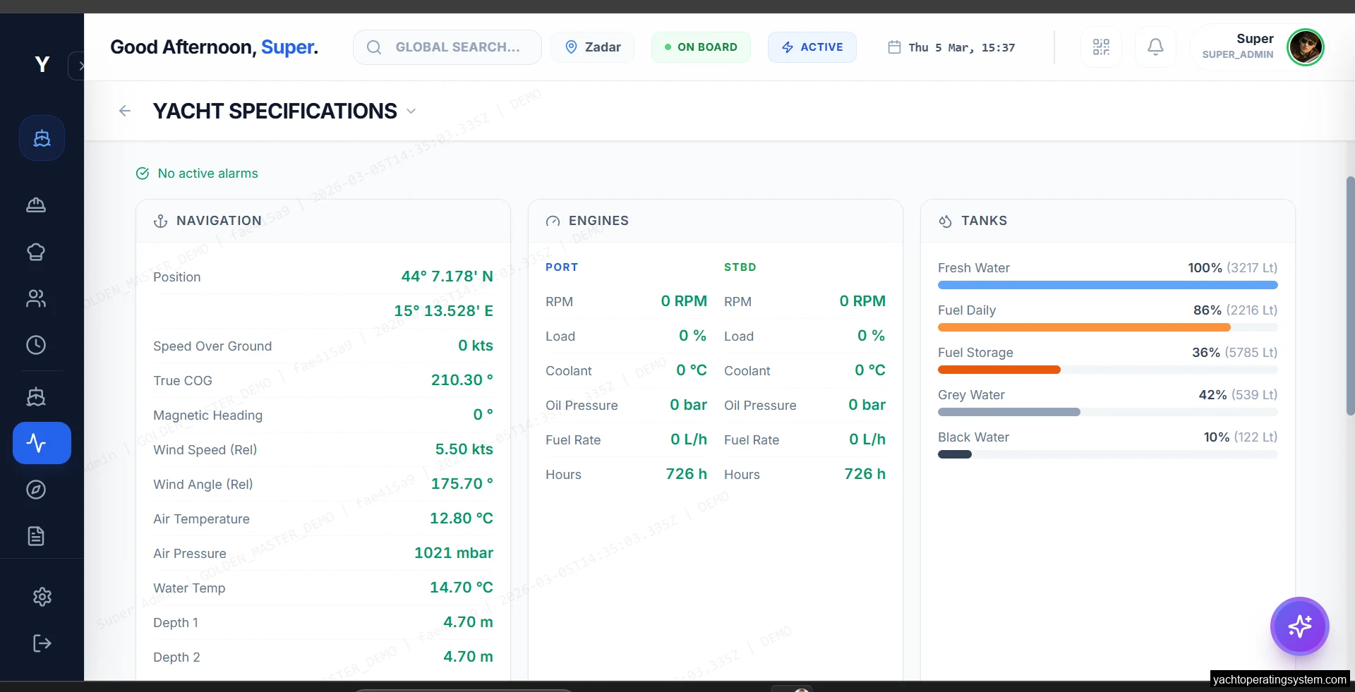Launch the AI assistant sparkle button
The width and height of the screenshot is (1355, 692).
pyautogui.click(x=1299, y=626)
